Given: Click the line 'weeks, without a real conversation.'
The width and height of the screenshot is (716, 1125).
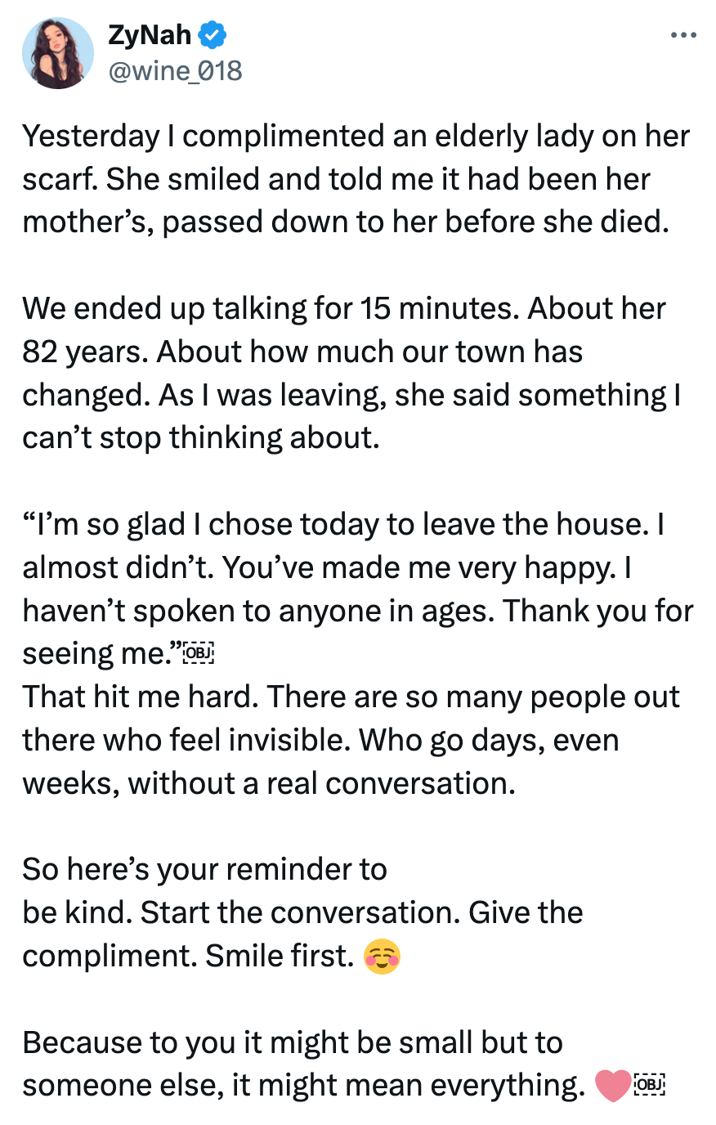Looking at the screenshot, I should [268, 783].
